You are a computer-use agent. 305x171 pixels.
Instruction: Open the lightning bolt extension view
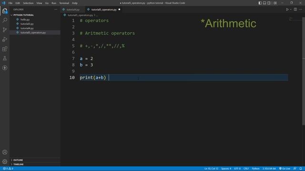tap(5, 67)
